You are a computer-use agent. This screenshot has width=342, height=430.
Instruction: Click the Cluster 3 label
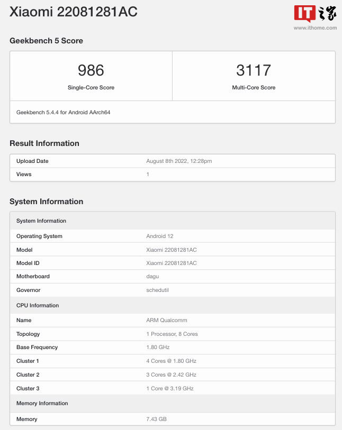pos(28,388)
